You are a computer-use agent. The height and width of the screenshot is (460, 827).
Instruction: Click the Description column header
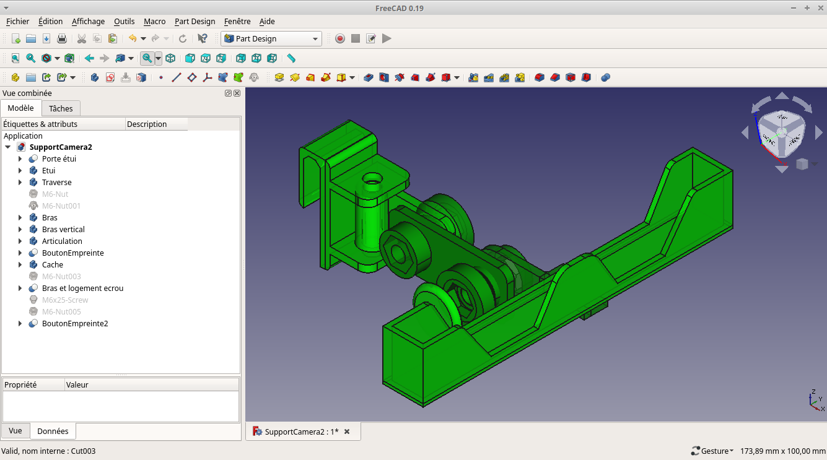click(156, 124)
